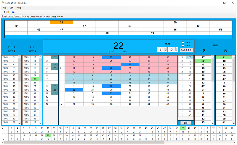The width and height of the screenshot is (237, 145).
Task: Increase the 8 spinner value
Action: [x=165, y=48]
